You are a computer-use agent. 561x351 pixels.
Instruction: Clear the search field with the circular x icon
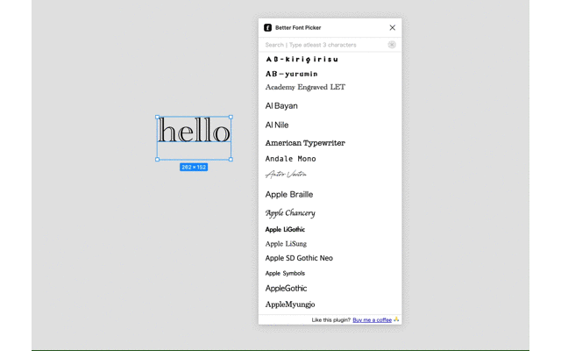pos(392,45)
